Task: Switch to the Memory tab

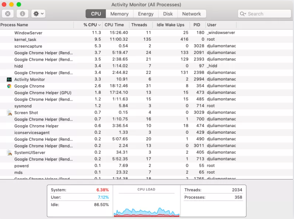Action: 119,14
